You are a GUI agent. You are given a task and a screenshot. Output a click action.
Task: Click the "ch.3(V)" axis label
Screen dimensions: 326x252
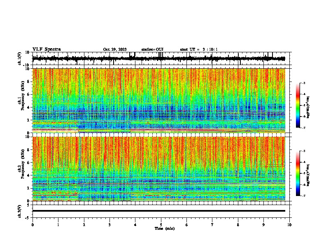click(20, 211)
